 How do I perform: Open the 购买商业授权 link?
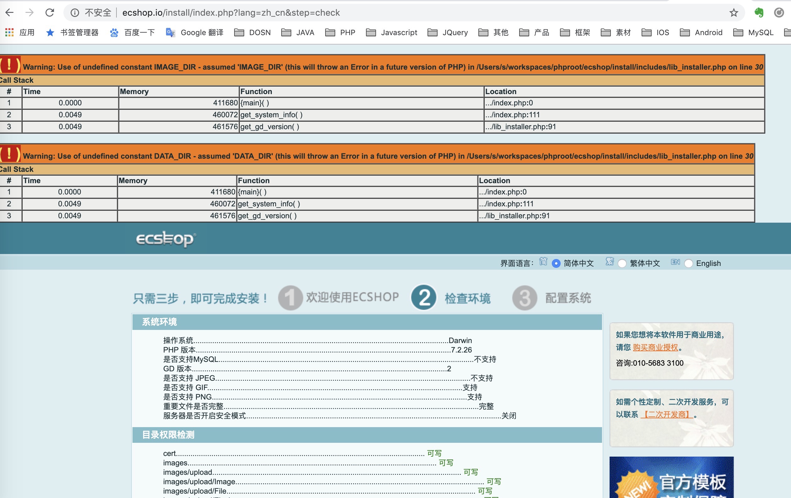click(655, 347)
